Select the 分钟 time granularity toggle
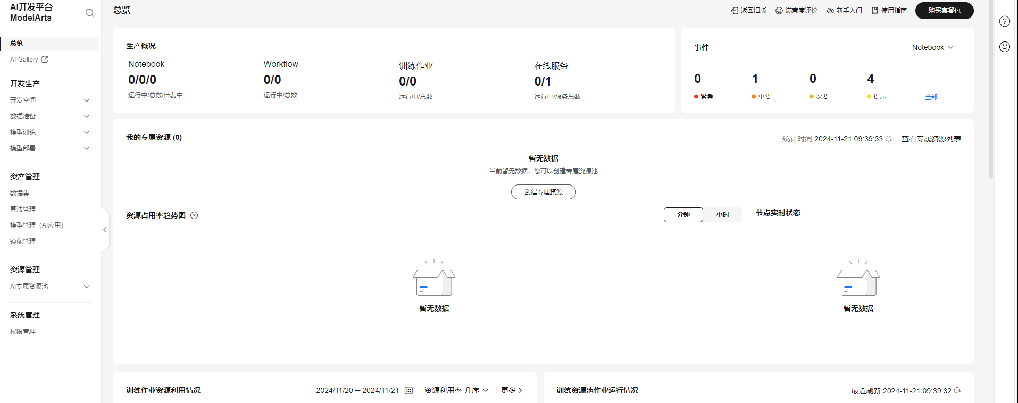This screenshot has height=403, width=1018. coord(683,215)
